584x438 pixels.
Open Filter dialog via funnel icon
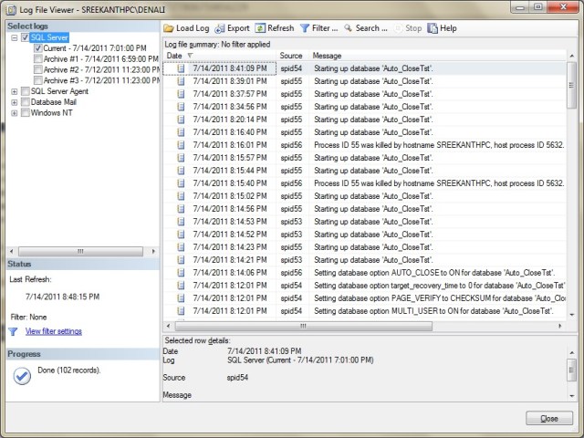click(x=305, y=28)
